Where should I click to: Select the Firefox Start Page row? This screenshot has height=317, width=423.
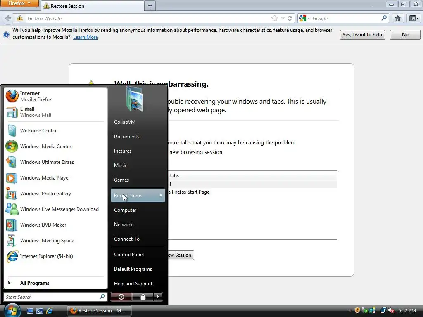click(x=252, y=192)
